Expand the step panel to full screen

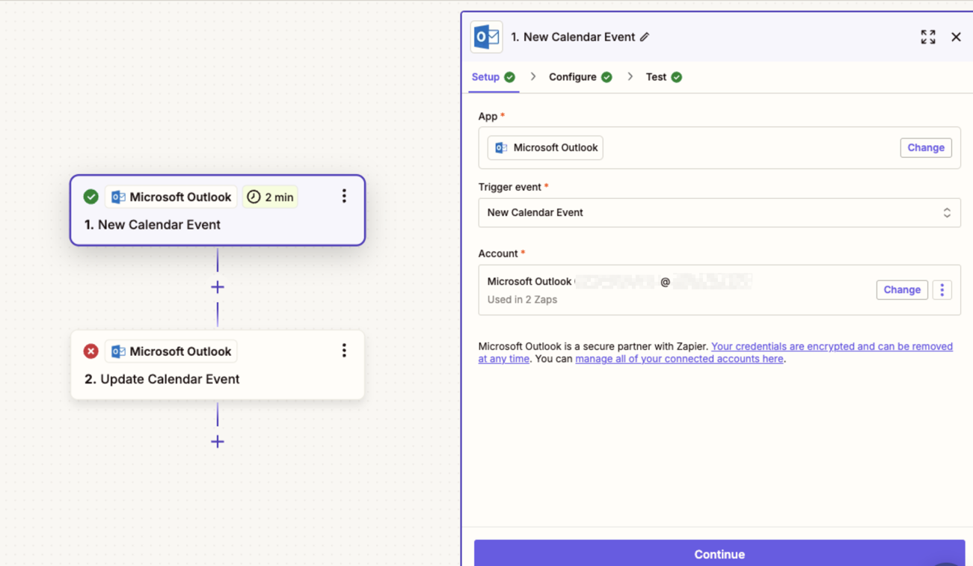pos(927,37)
